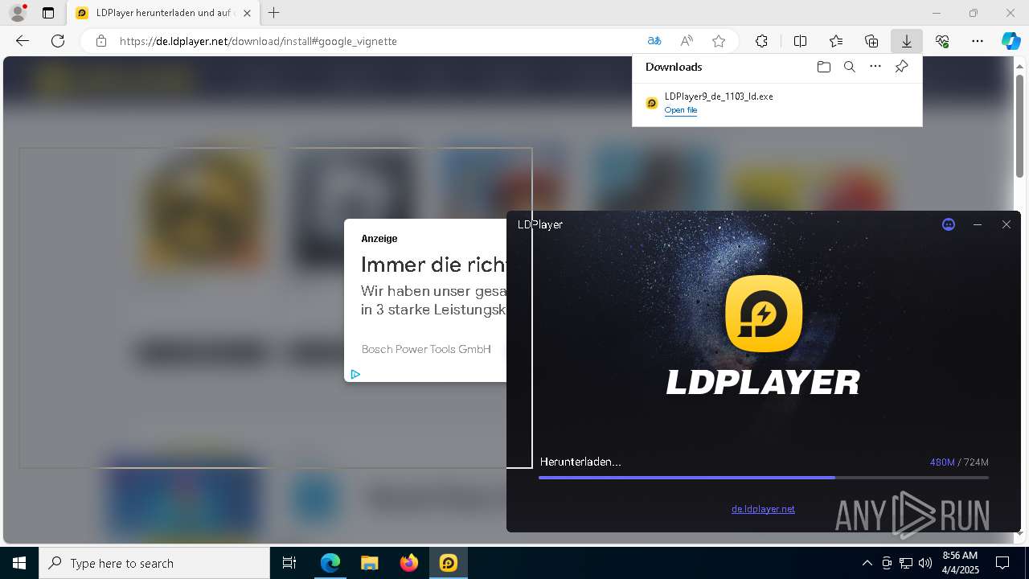Launch Firefox from the taskbar
1029x579 pixels.
click(409, 563)
